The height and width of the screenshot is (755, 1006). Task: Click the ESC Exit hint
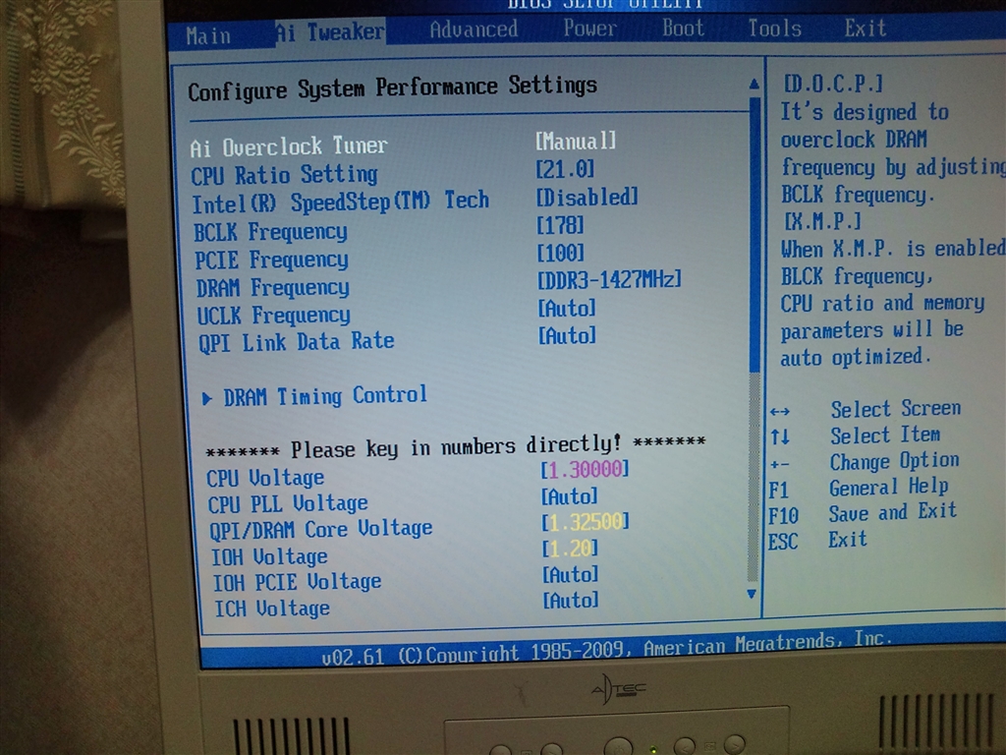[817, 540]
